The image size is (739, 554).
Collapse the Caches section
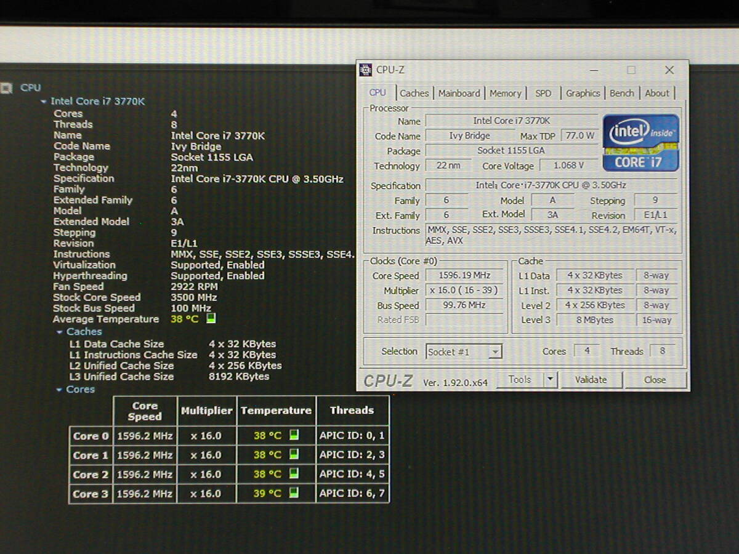tap(60, 332)
